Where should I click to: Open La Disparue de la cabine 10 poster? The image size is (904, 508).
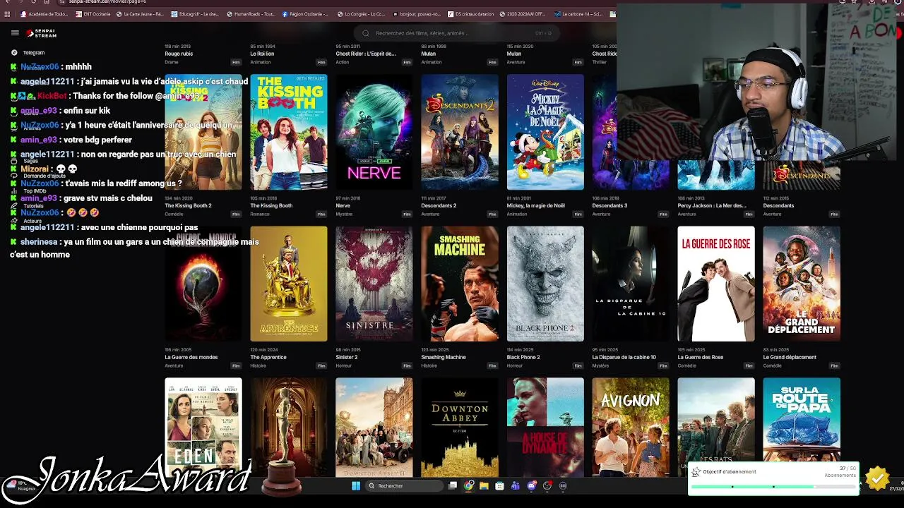[x=631, y=284]
